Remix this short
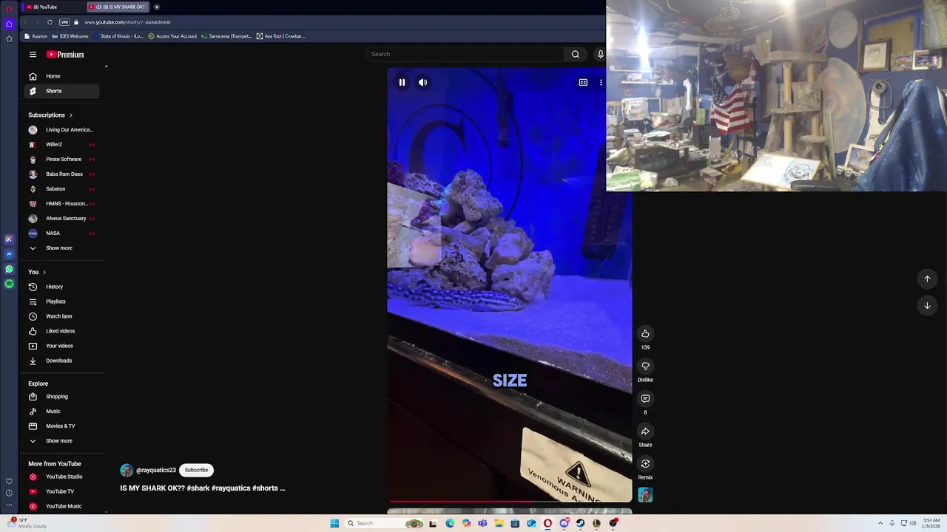The width and height of the screenshot is (947, 532). pyautogui.click(x=645, y=464)
